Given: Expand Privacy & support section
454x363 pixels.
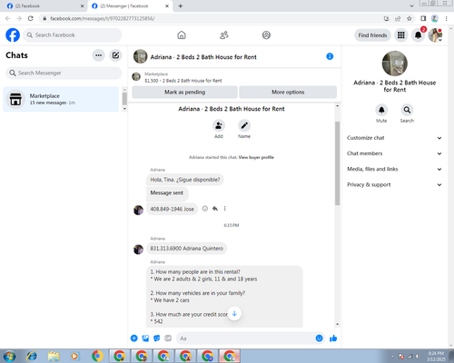Looking at the screenshot, I should tap(394, 185).
